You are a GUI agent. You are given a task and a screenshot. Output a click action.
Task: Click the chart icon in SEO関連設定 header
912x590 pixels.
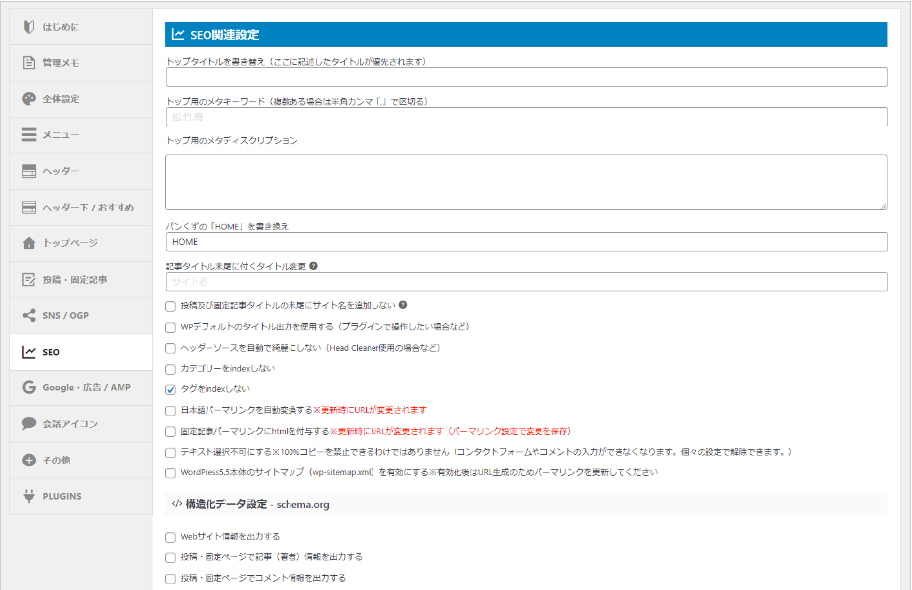click(178, 35)
